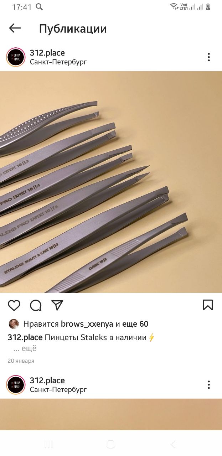Tap the 312.place username above tweezers photo
The width and height of the screenshot is (222, 456).
47,53
